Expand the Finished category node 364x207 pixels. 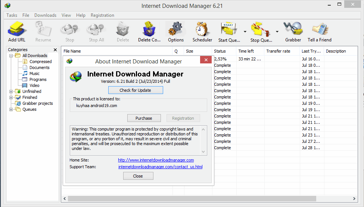(x=11, y=97)
